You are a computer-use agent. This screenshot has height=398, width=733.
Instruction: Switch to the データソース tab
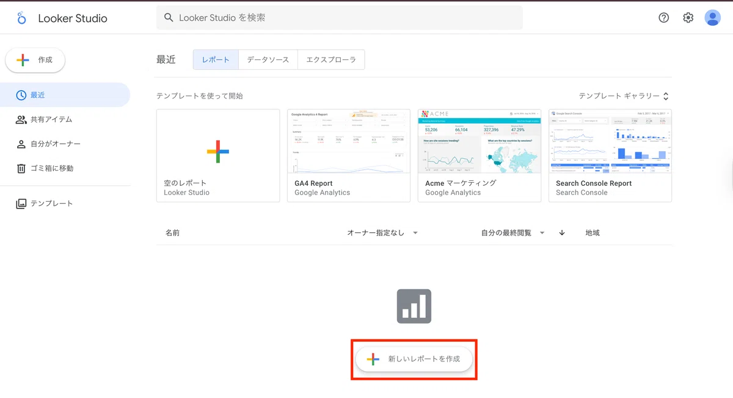[268, 60]
